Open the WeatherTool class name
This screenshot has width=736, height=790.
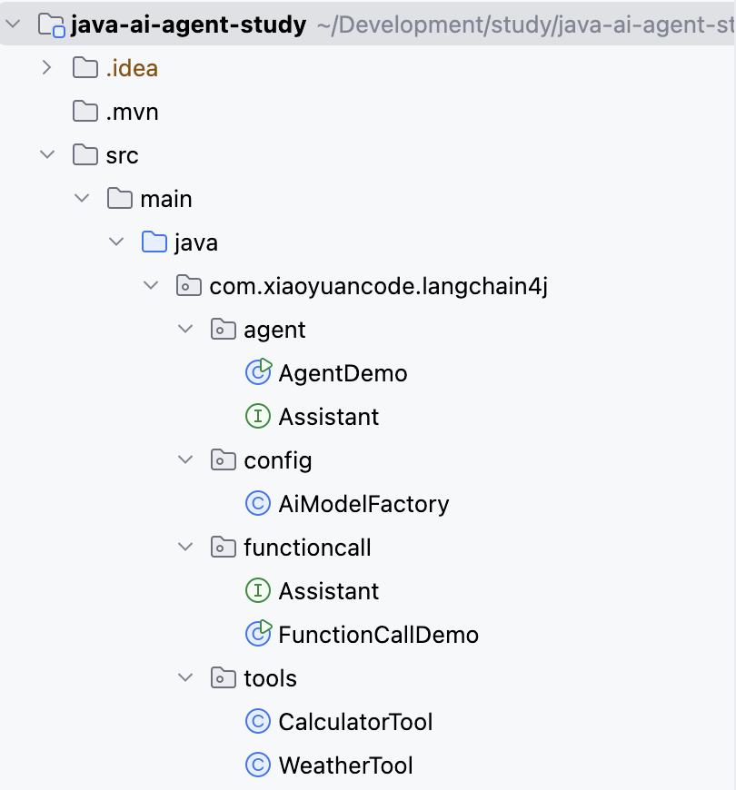tap(346, 765)
